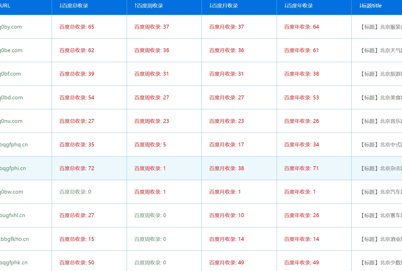Open the bbgfkho.cn URL link
Image resolution: width=402 pixels, height=271 pixels.
pos(14,239)
